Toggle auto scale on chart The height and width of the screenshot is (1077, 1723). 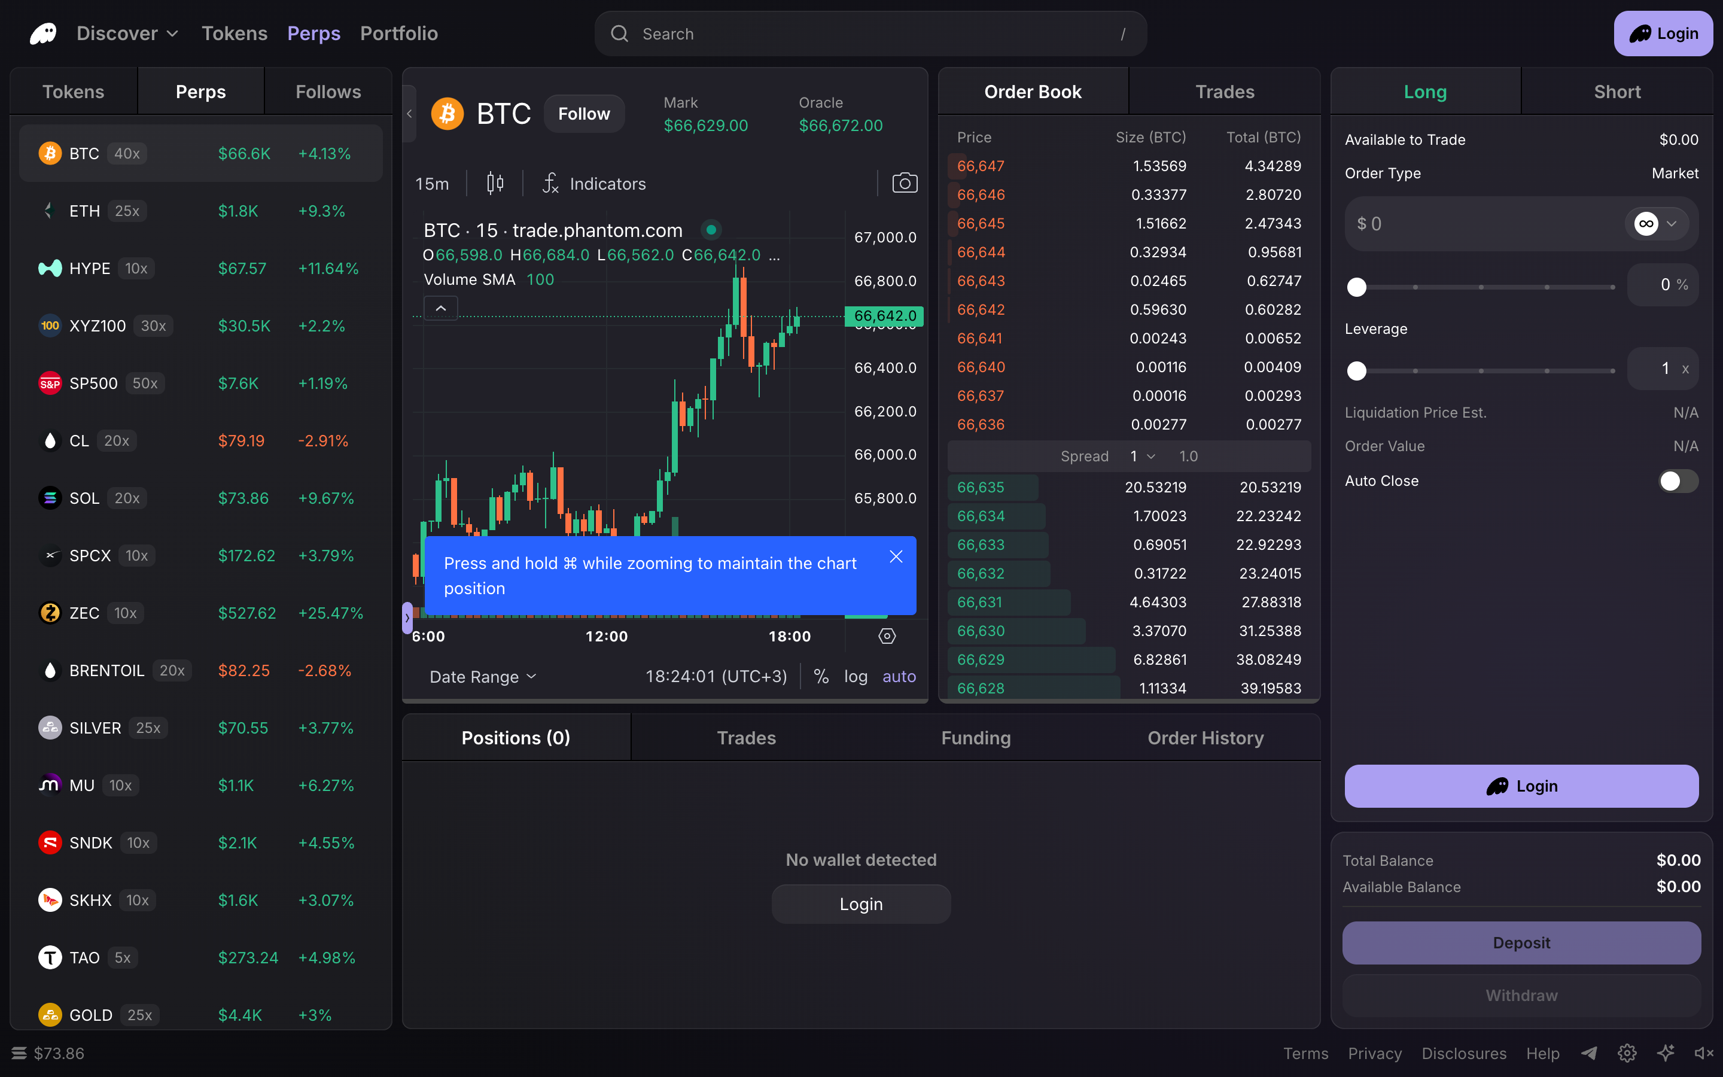point(899,676)
